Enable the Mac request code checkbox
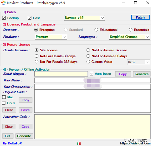151x146 pixels. [4, 97]
